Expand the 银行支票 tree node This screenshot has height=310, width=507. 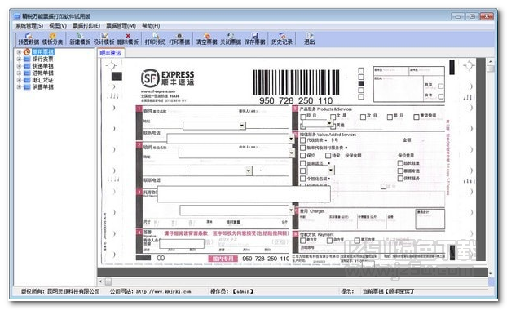[19, 60]
